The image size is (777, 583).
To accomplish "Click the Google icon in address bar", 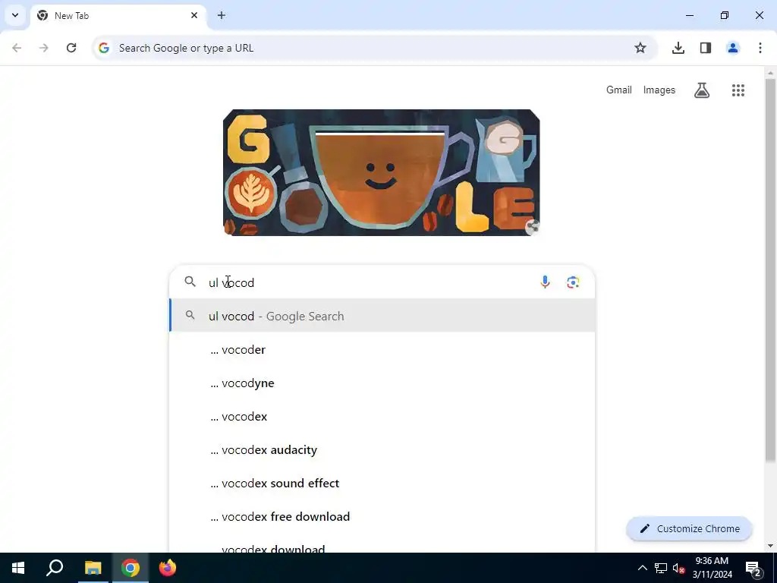I will (x=103, y=48).
